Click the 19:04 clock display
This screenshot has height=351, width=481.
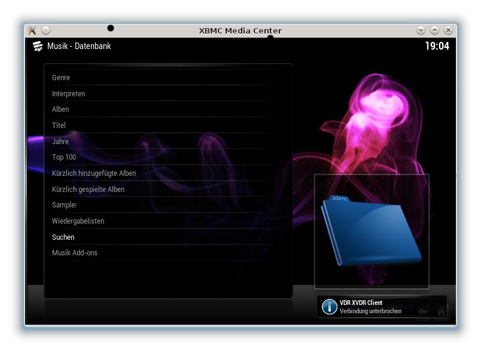tap(437, 46)
